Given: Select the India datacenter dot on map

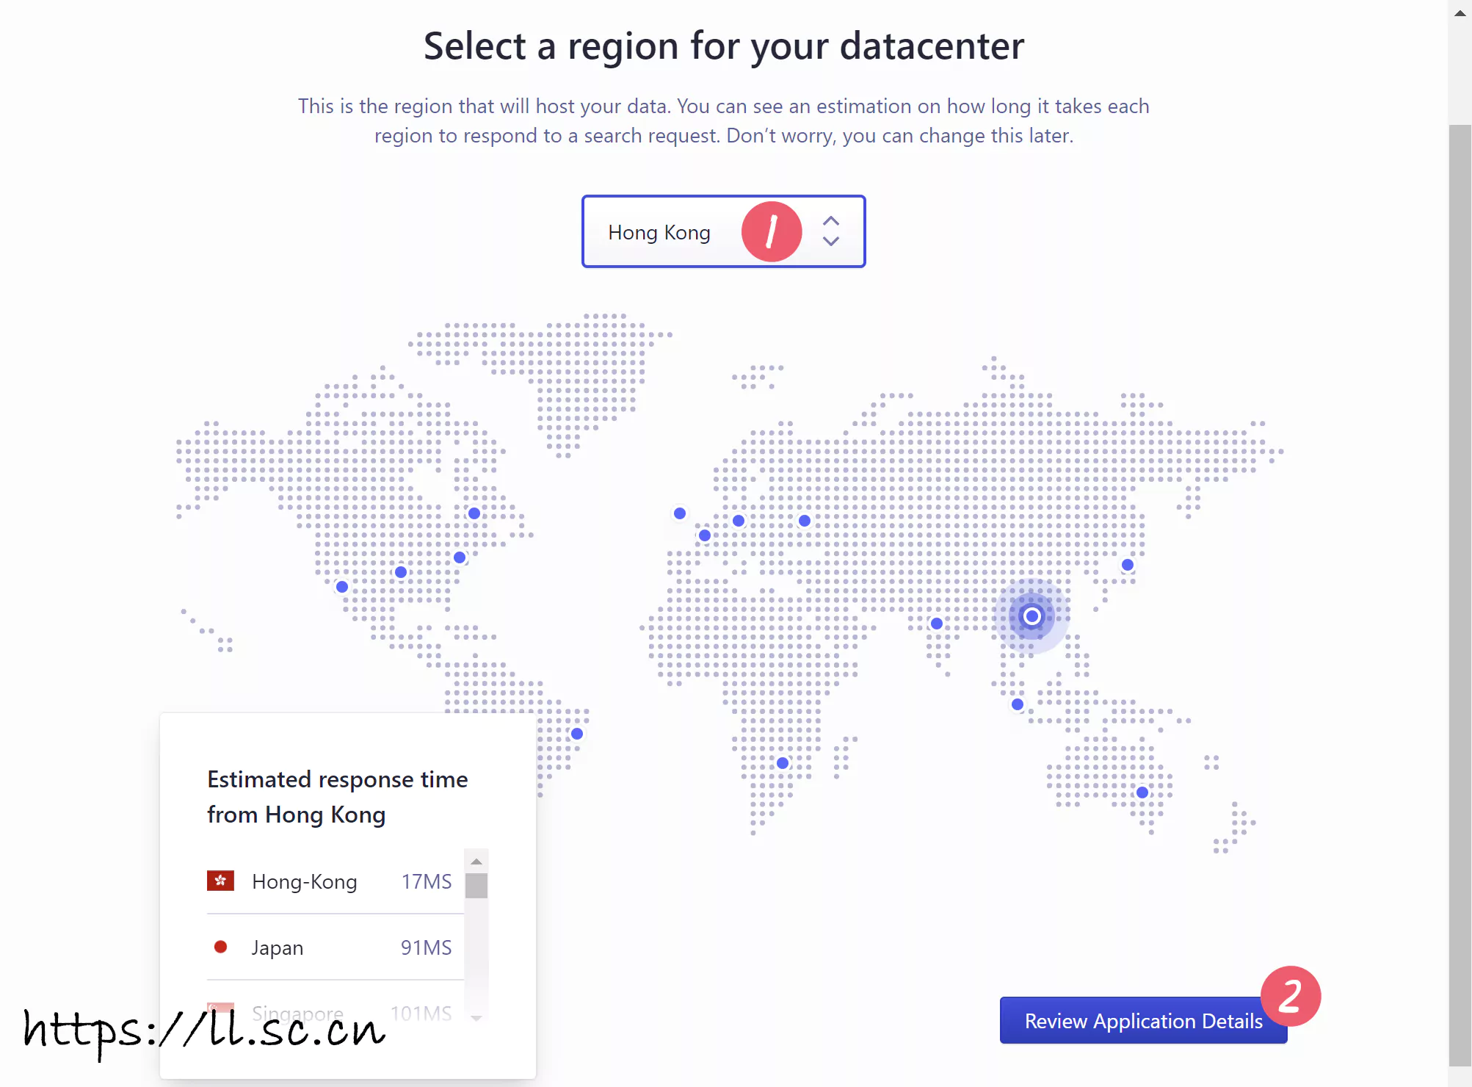Looking at the screenshot, I should tap(936, 624).
